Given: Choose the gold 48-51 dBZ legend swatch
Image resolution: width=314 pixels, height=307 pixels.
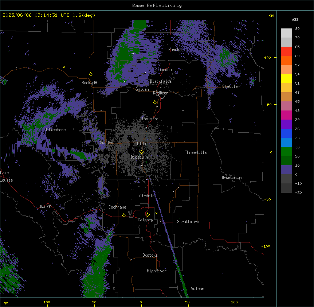Looking at the screenshot, I should tap(286, 88).
